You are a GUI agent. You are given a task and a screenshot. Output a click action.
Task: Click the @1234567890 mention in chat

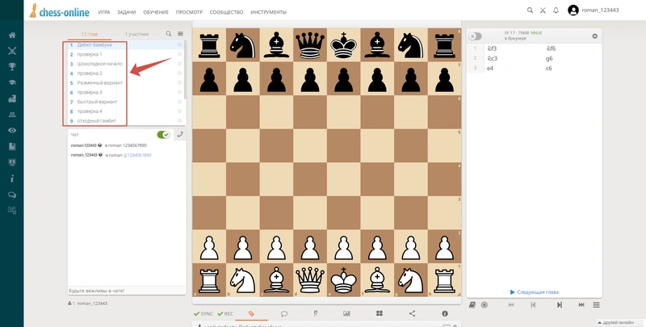(x=137, y=155)
